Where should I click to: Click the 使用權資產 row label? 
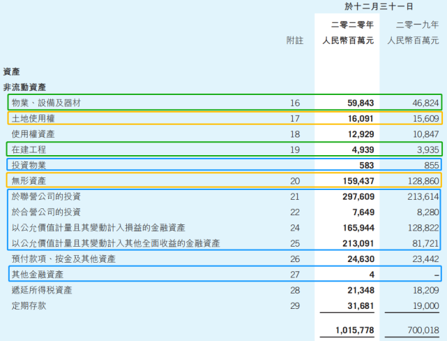pyautogui.click(x=33, y=134)
